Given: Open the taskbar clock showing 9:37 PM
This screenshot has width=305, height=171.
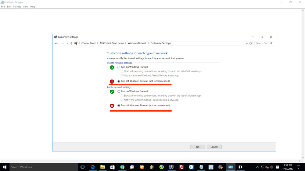Looking at the screenshot, I should click(288, 167).
